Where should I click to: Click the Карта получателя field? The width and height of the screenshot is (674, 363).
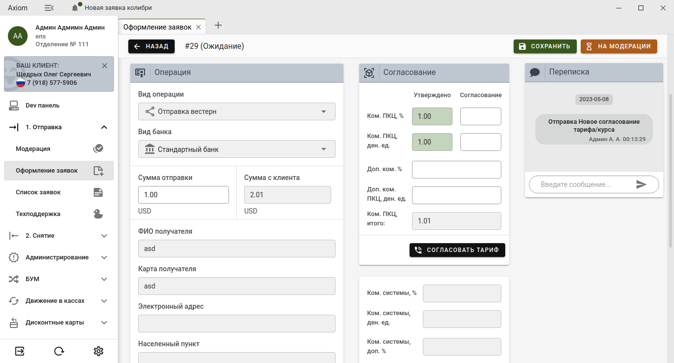(237, 286)
